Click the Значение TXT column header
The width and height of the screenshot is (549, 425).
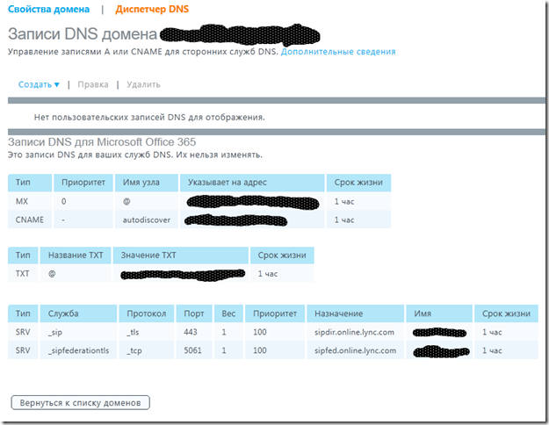click(x=150, y=256)
